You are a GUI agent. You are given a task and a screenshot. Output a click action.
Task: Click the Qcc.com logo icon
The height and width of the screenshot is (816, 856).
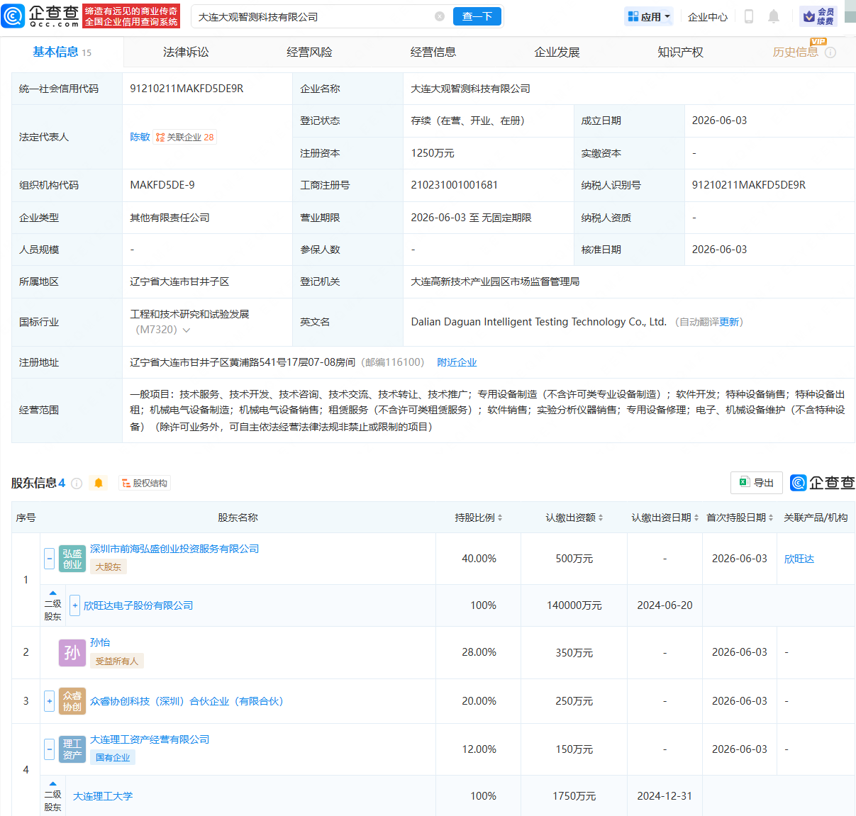(13, 16)
